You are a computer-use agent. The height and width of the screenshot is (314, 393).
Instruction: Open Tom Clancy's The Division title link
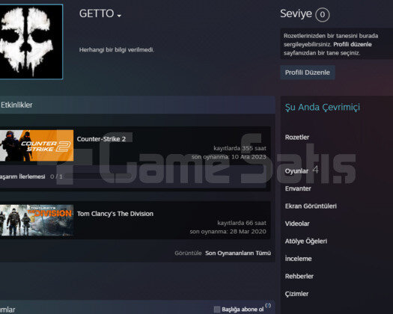tap(115, 214)
